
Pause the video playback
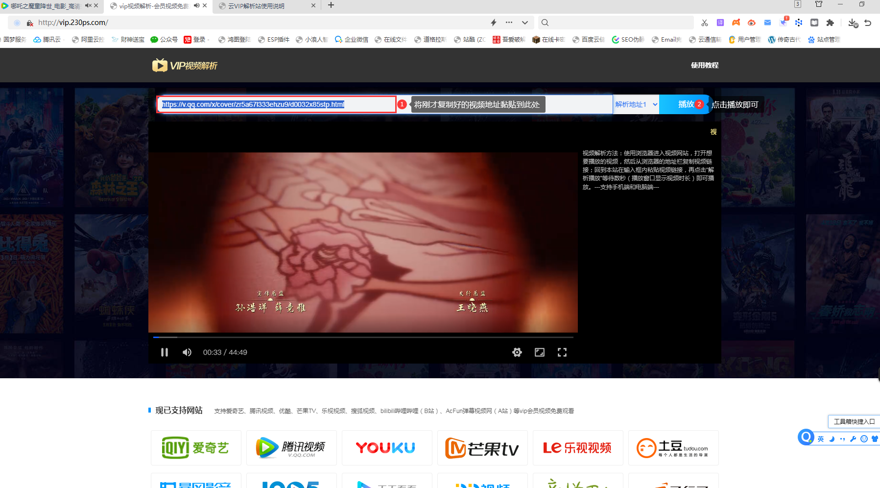(165, 352)
